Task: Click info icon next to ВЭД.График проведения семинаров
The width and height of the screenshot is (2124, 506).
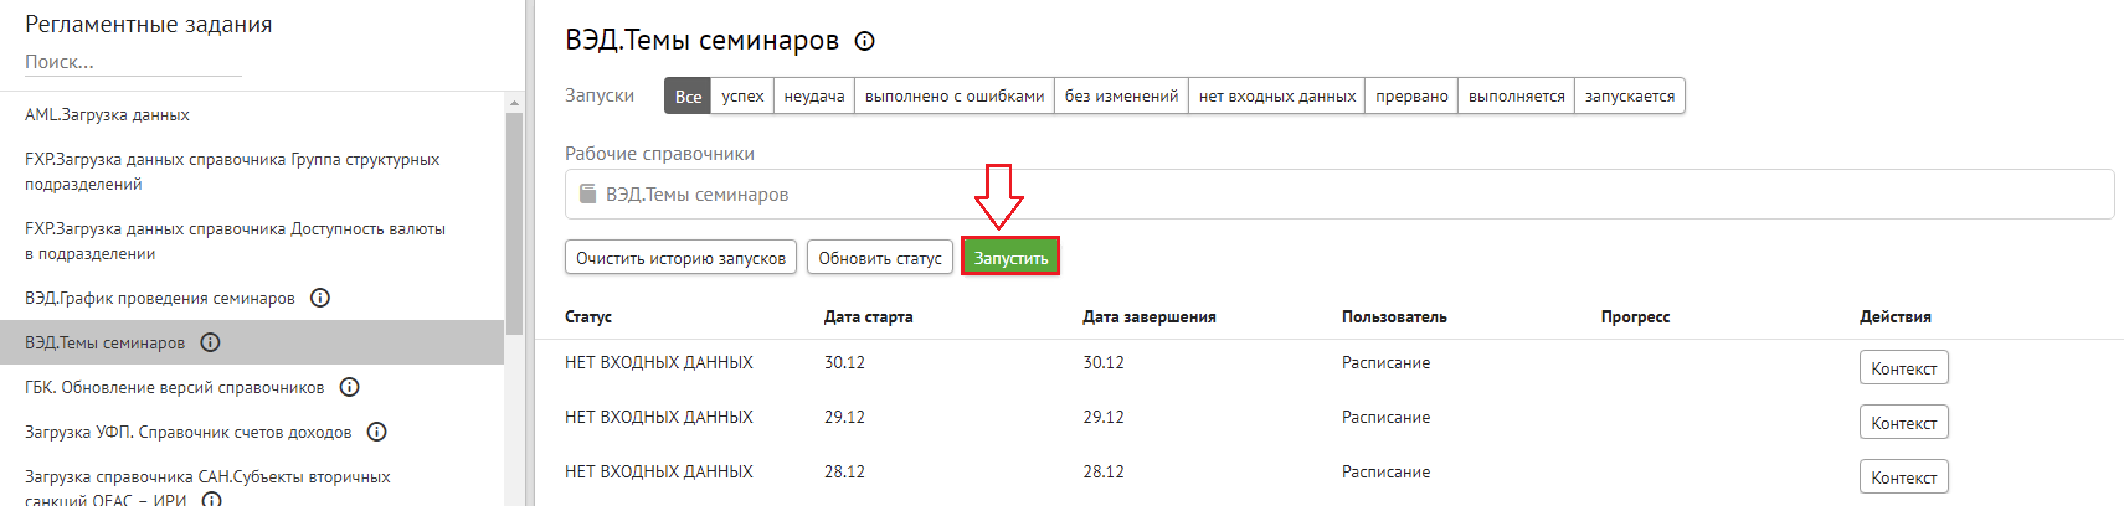Action: pos(320,298)
